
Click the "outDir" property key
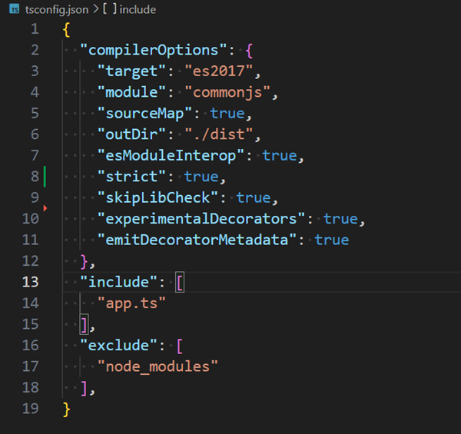tap(131, 134)
